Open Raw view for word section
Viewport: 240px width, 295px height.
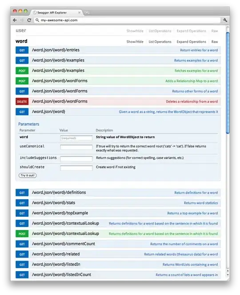(x=215, y=42)
